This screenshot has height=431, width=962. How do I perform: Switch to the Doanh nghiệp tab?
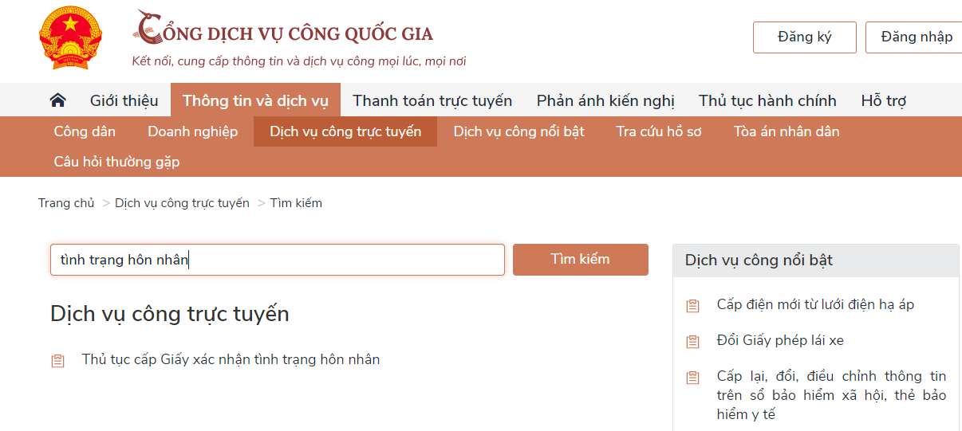[x=192, y=131]
